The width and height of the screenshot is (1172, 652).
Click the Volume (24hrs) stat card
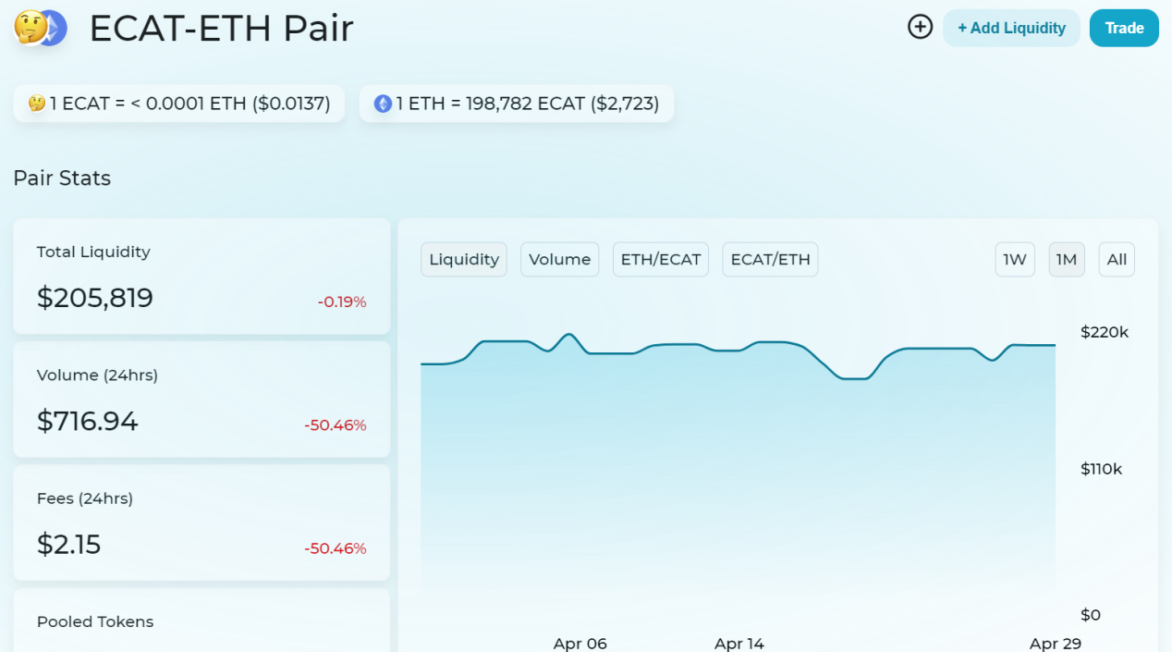(x=201, y=400)
